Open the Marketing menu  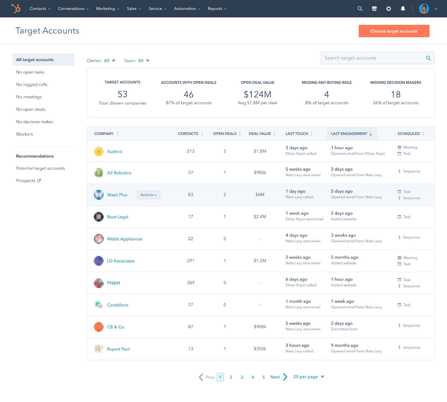108,9
